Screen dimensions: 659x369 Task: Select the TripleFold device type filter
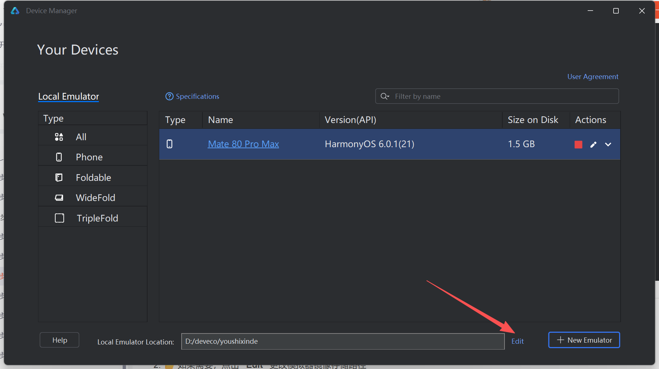click(x=93, y=218)
